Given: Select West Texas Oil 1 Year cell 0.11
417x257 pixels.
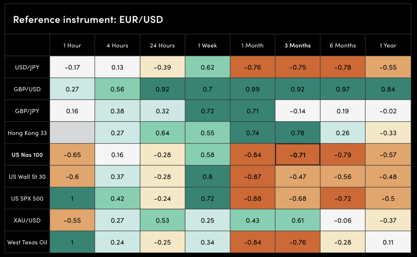Looking at the screenshot, I should click(x=387, y=242).
